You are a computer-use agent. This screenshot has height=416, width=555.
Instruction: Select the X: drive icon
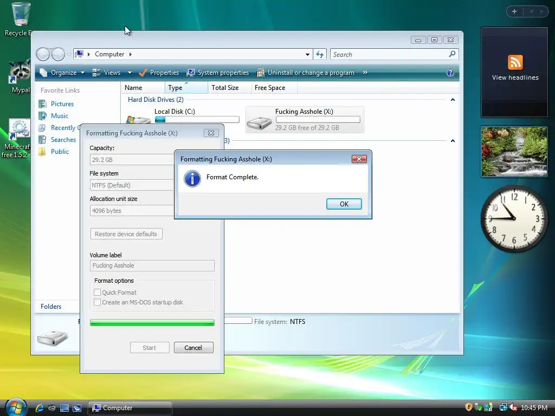[259, 122]
